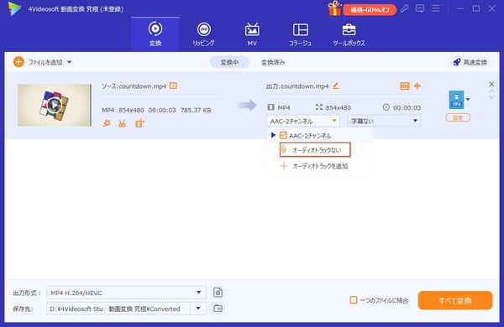
Task: Choose オーディオトラックない option
Action: click(315, 150)
